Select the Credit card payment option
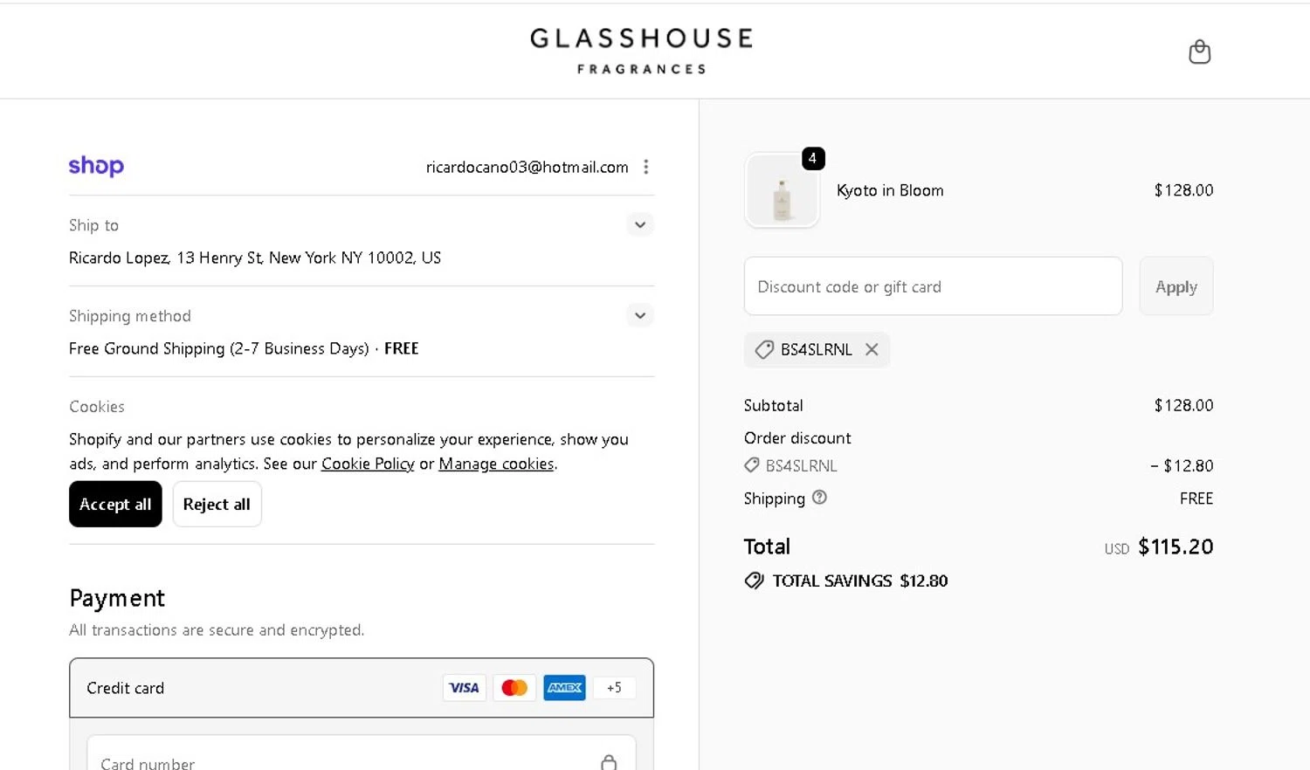 (362, 688)
